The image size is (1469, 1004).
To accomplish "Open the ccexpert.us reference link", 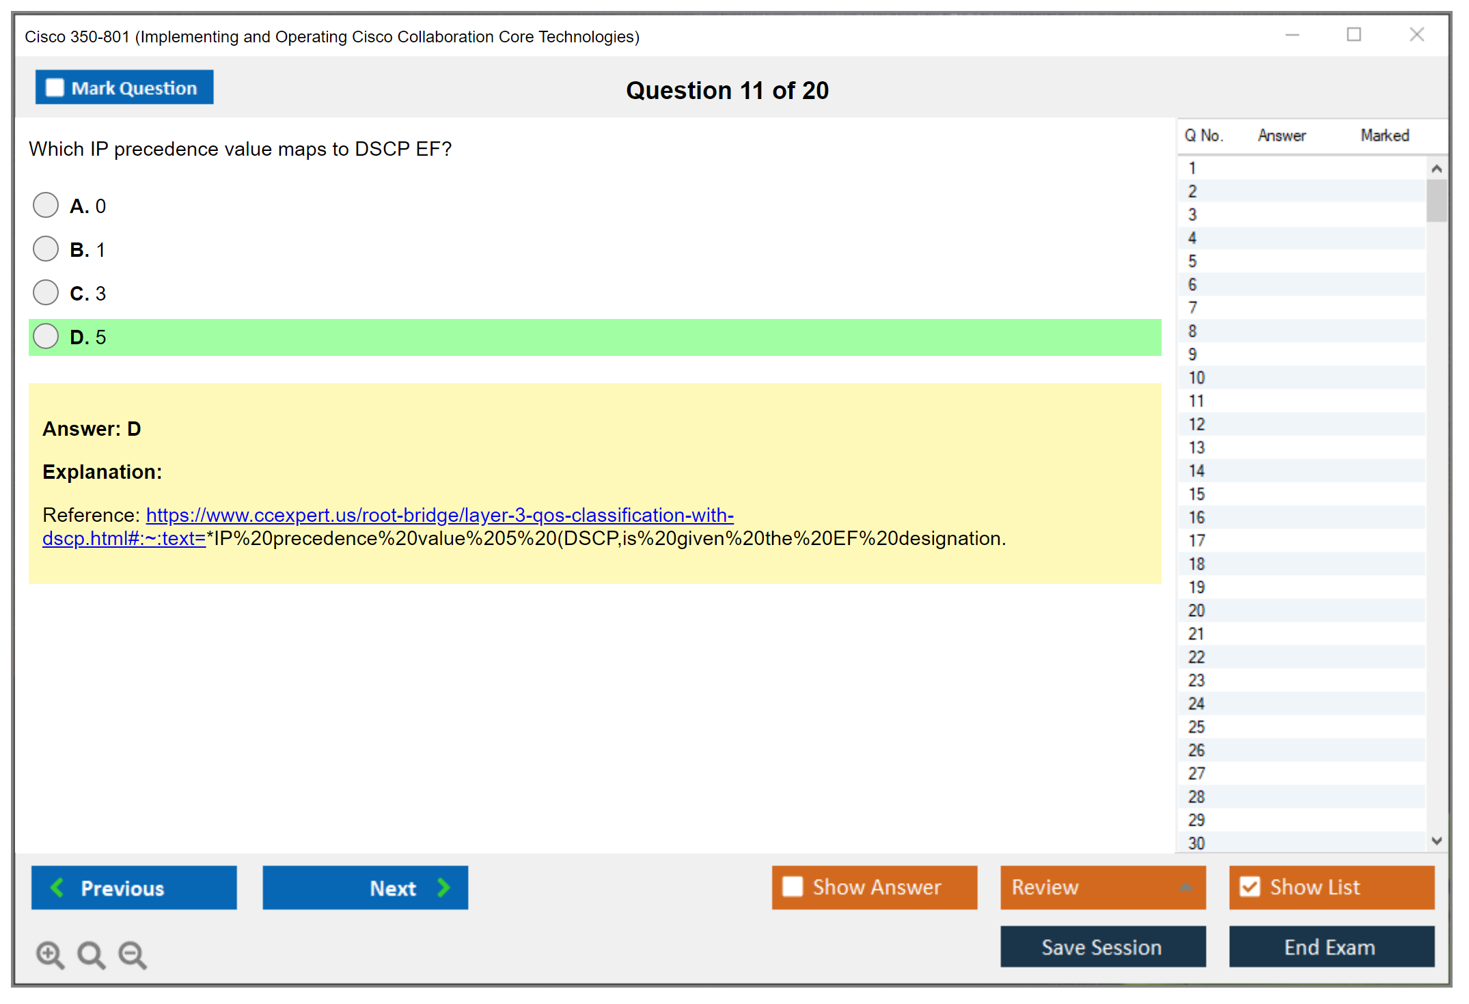I will (439, 515).
